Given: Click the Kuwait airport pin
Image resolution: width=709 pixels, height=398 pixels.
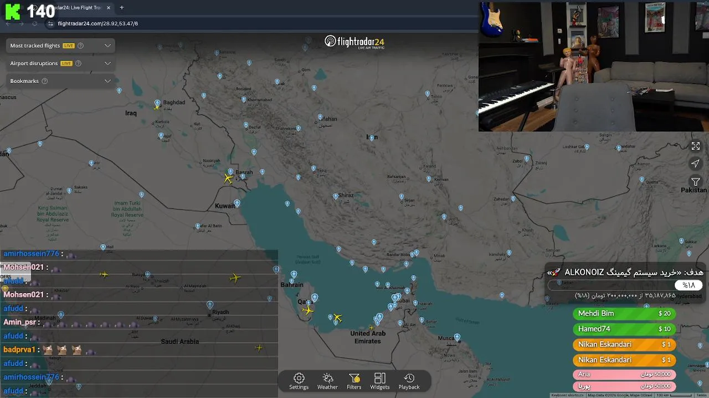Looking at the screenshot, I should click(237, 203).
